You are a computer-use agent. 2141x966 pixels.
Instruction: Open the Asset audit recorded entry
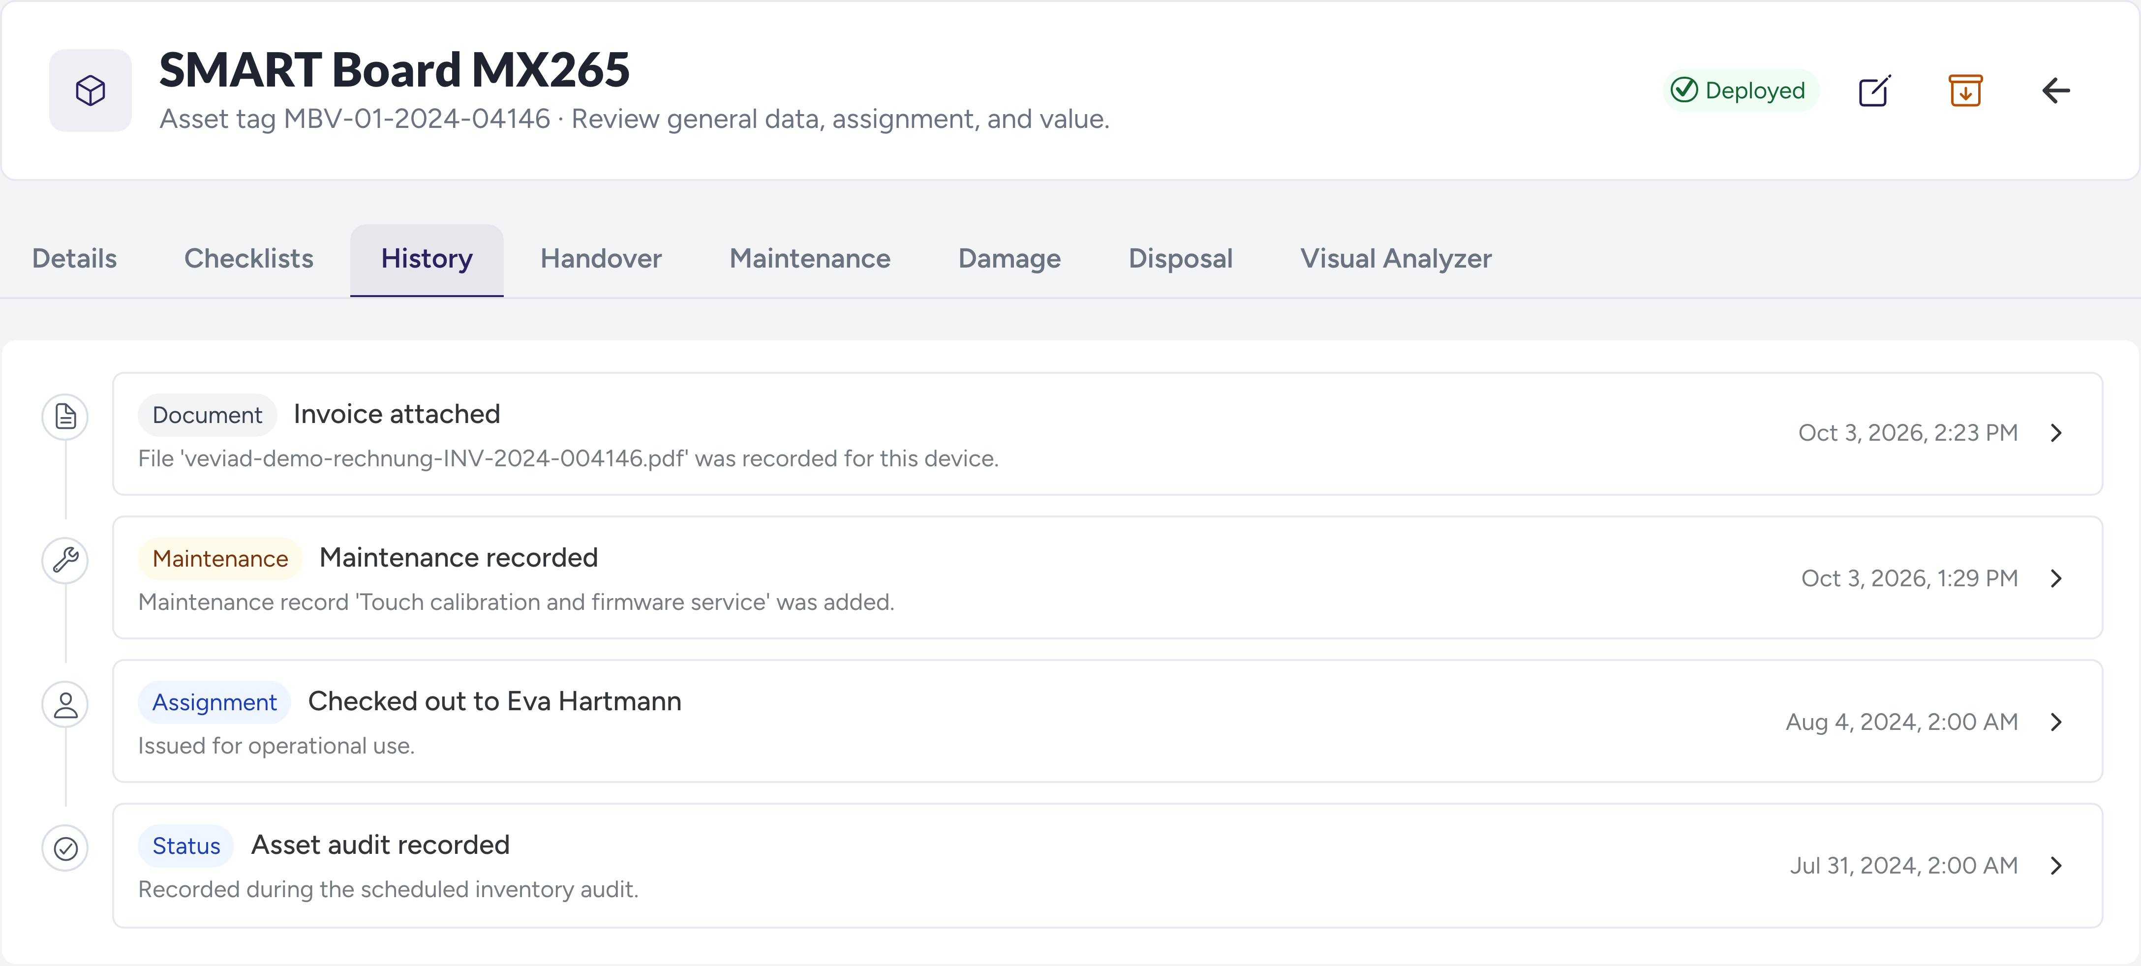point(1107,866)
